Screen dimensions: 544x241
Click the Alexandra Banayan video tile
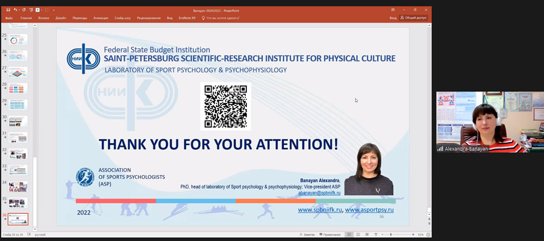pyautogui.click(x=490, y=122)
